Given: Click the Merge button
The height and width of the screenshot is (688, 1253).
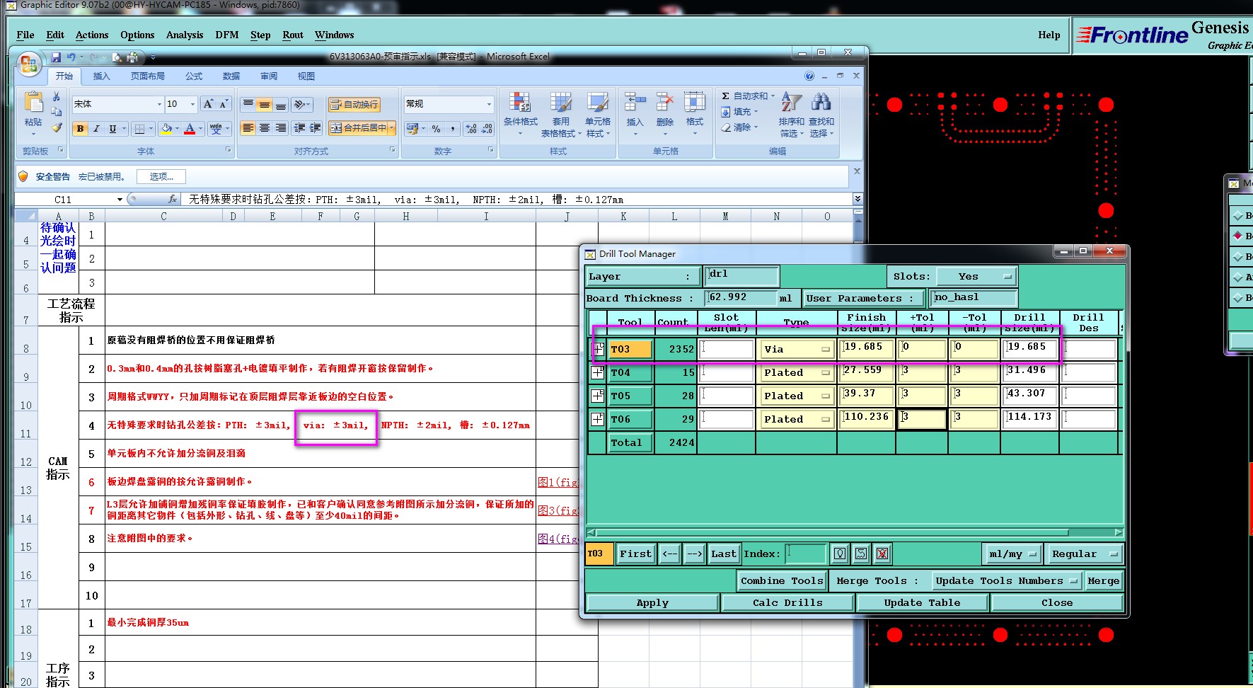Looking at the screenshot, I should click(1103, 581).
